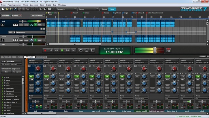Click the snare track drum instrument icon
The width and height of the screenshot is (209, 118).
coord(2,40)
